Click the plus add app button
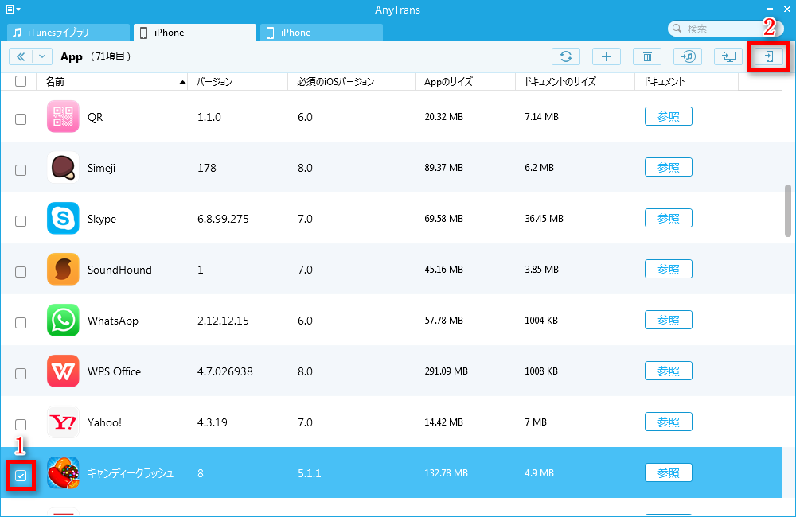 click(x=607, y=56)
